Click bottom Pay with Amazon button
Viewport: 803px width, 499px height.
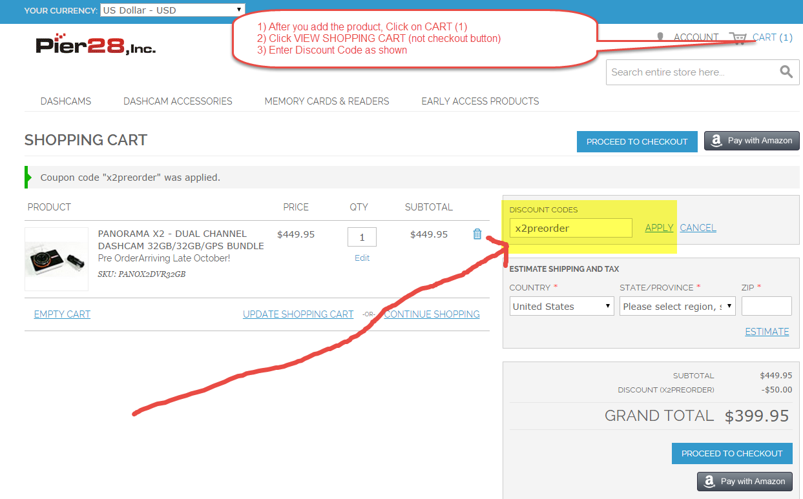pyautogui.click(x=745, y=481)
